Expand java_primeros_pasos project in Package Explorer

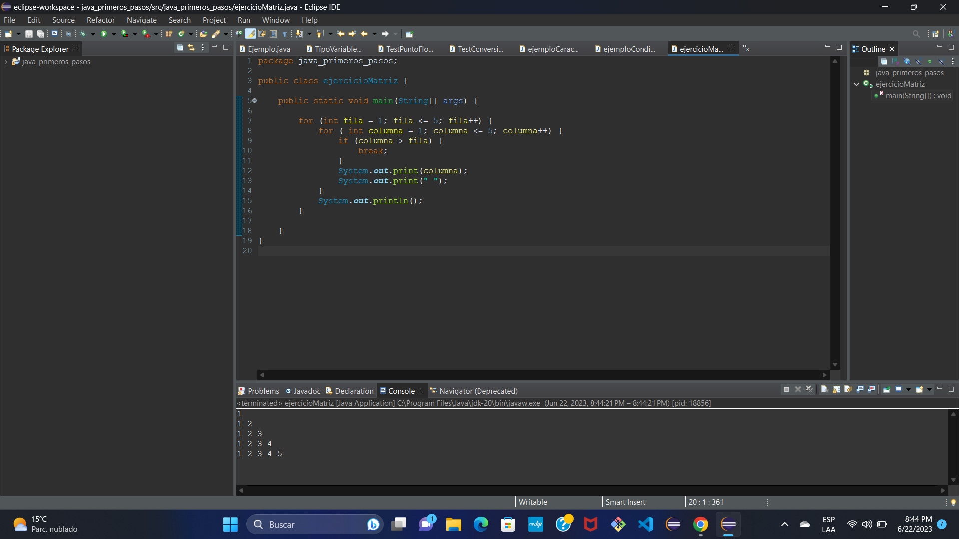point(6,62)
